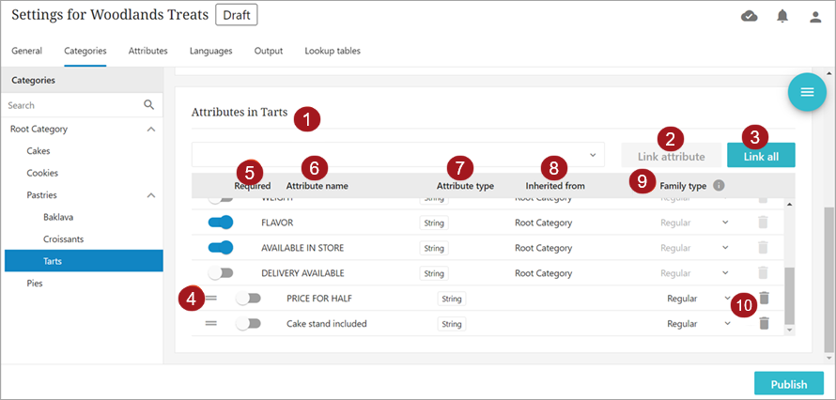Delete the Cake stand included attribute

[765, 323]
